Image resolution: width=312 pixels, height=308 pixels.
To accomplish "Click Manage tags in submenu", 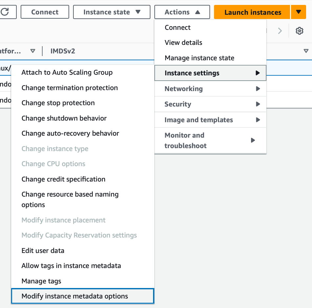I will click(x=41, y=281).
